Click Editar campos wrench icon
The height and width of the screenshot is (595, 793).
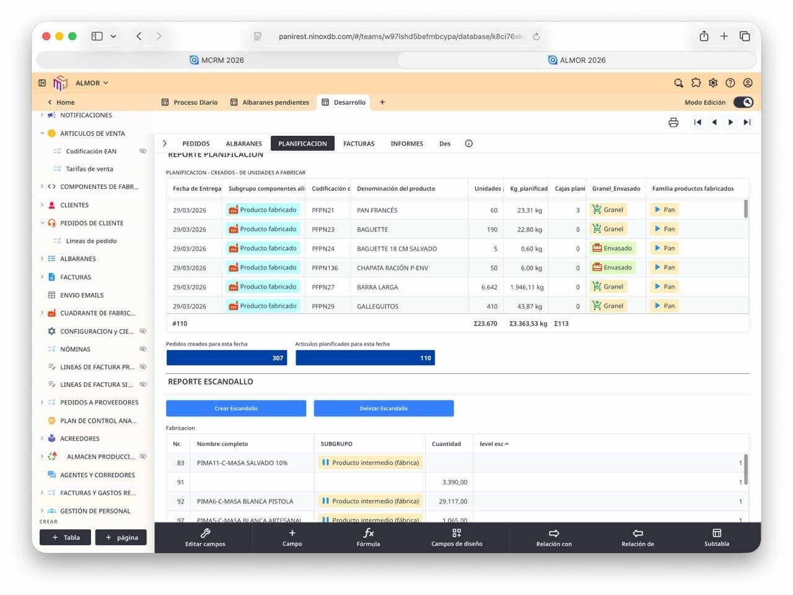(x=205, y=537)
